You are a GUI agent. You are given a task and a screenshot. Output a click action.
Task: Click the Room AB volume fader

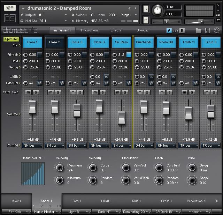coord(166,108)
